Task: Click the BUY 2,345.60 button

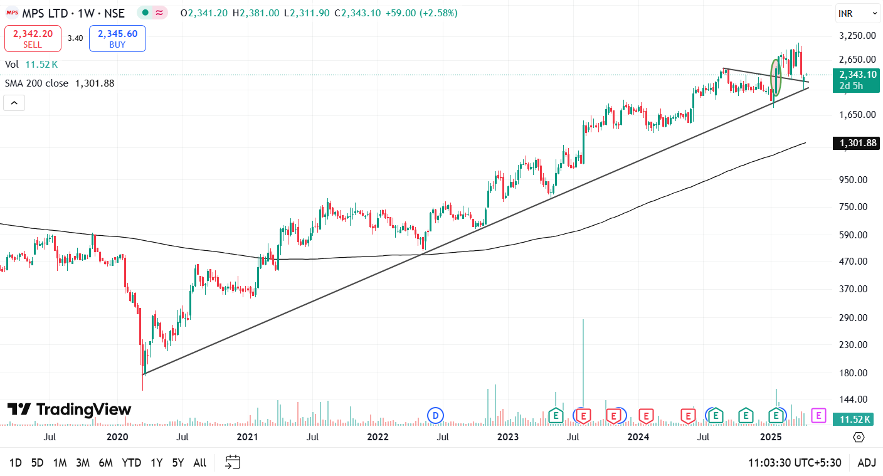Action: click(x=117, y=38)
